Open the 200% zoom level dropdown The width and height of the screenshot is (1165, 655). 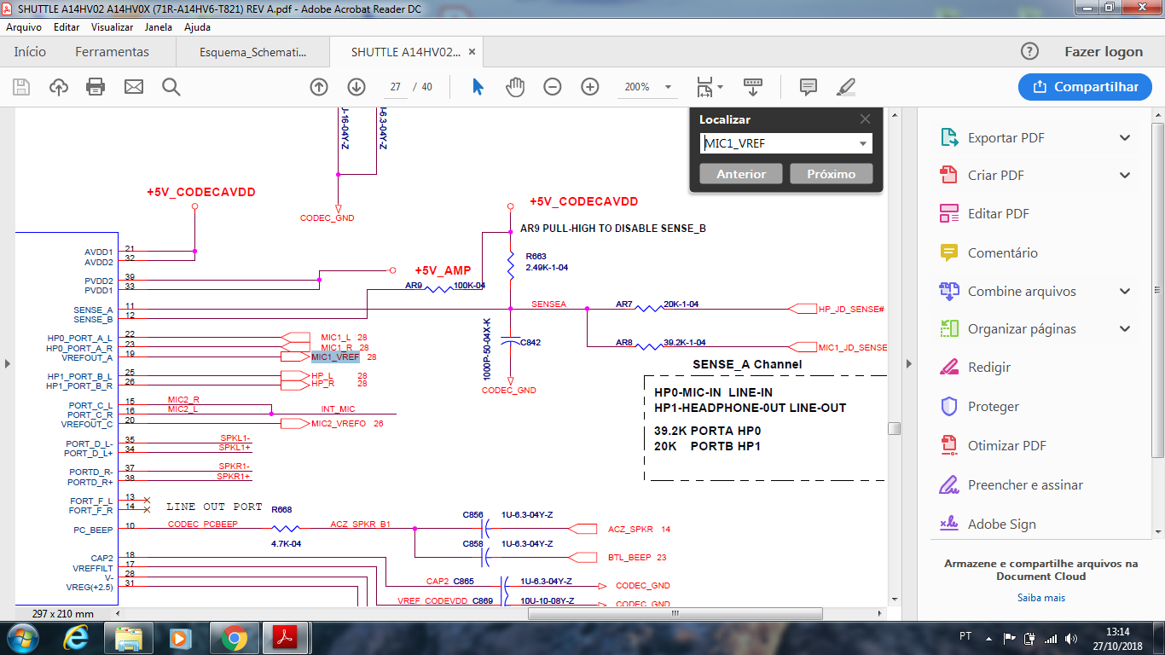[668, 87]
